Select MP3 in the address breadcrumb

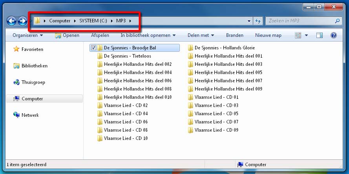[121, 21]
